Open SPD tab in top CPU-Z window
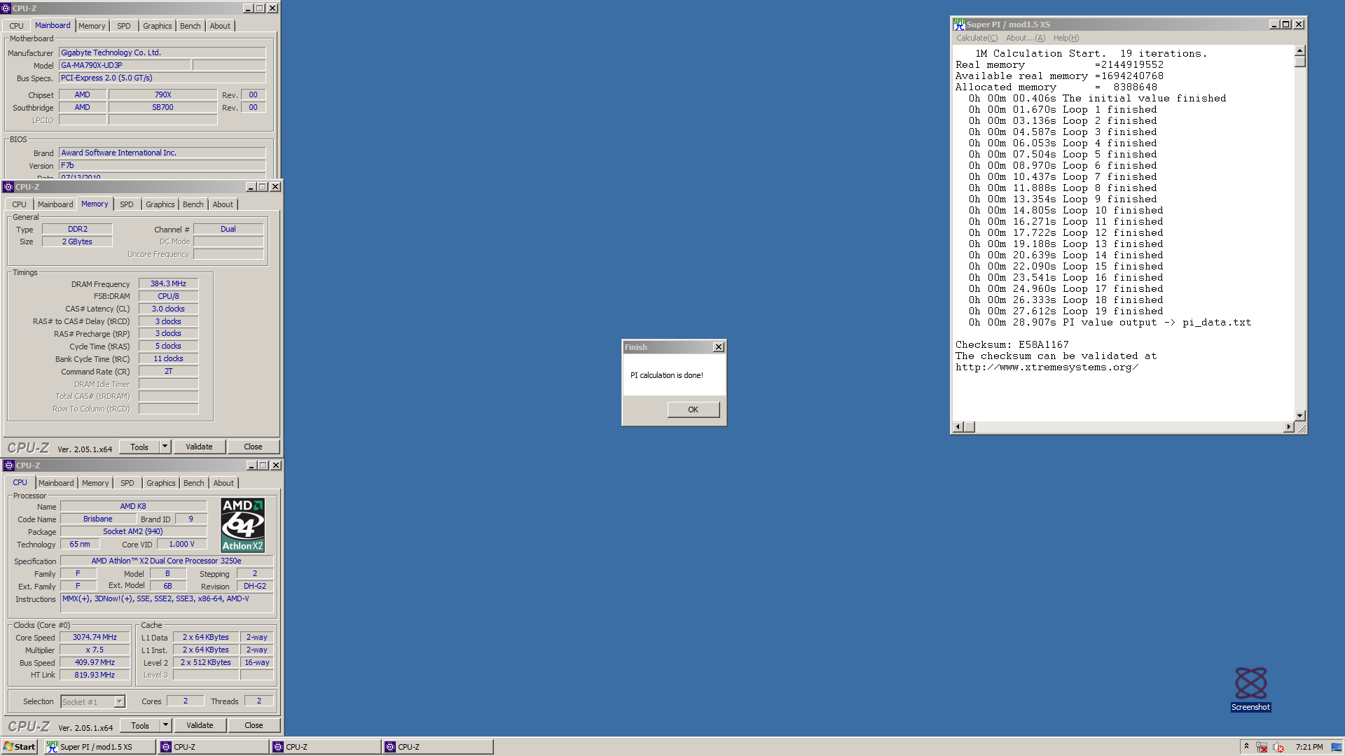The height and width of the screenshot is (756, 1345). pos(124,26)
